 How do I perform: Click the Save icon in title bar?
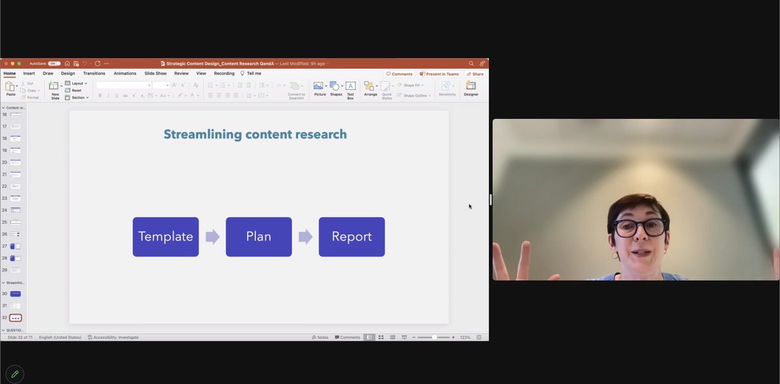pos(76,64)
